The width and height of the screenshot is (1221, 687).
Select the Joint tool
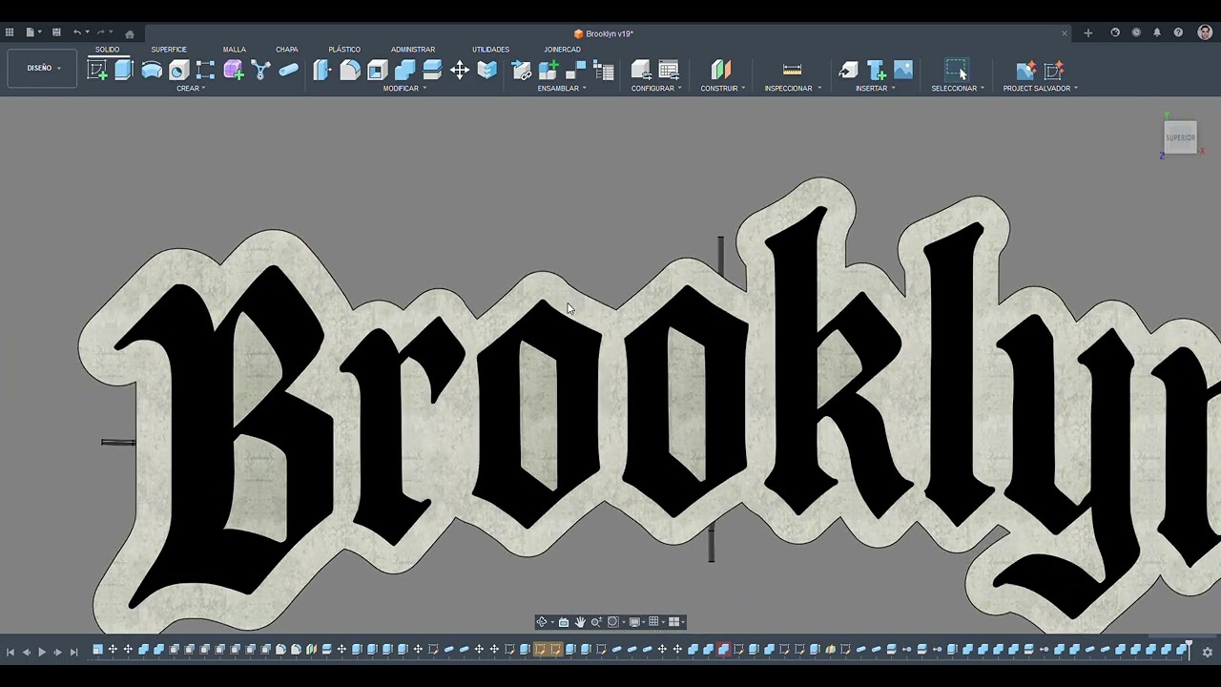(575, 70)
